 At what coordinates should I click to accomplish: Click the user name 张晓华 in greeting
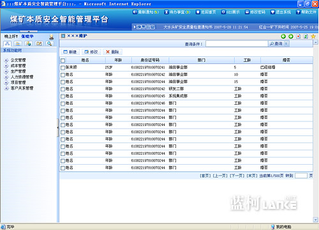[27, 36]
